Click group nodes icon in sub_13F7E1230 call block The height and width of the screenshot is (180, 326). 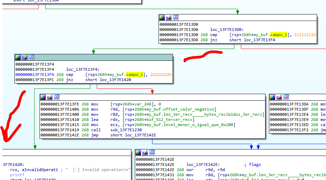pyautogui.click(x=57, y=97)
